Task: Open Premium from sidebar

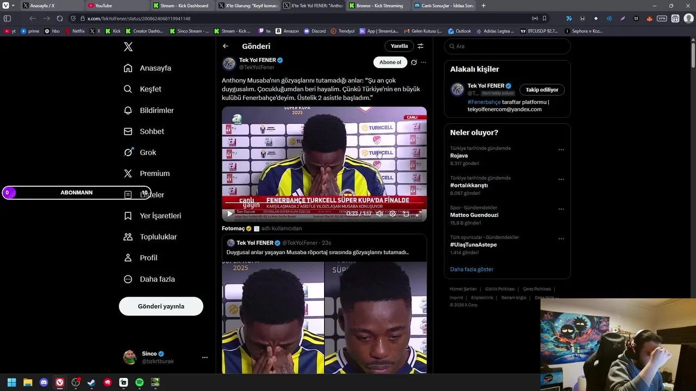Action: (147, 173)
